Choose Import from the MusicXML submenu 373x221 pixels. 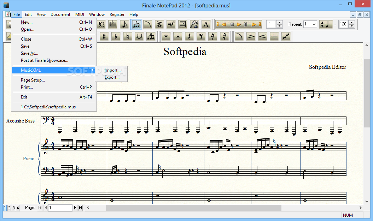coord(112,70)
